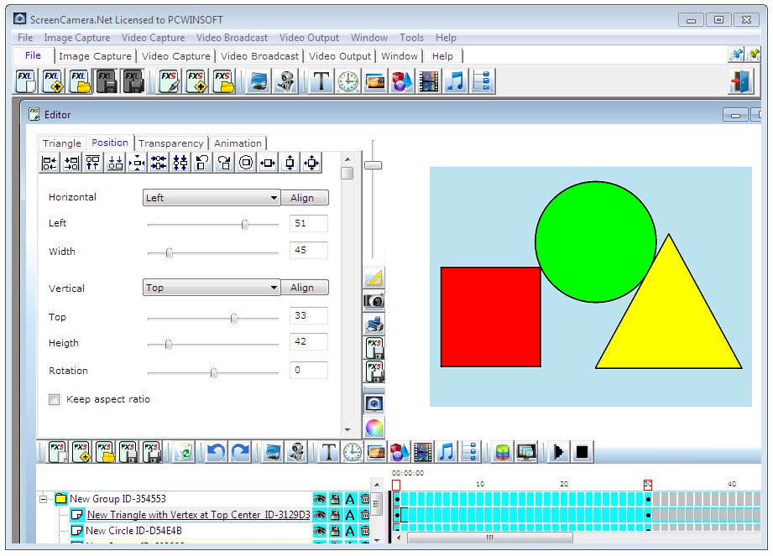Click the clock icon in top toolbar

tap(348, 81)
